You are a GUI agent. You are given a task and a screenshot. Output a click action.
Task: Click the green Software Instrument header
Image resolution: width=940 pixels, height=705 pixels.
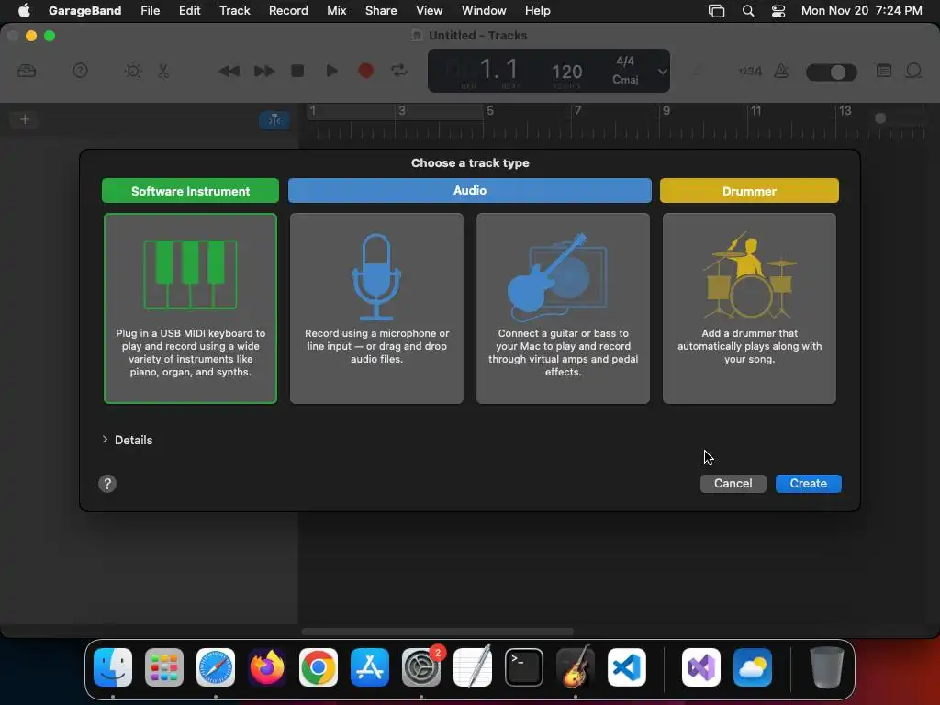point(190,191)
